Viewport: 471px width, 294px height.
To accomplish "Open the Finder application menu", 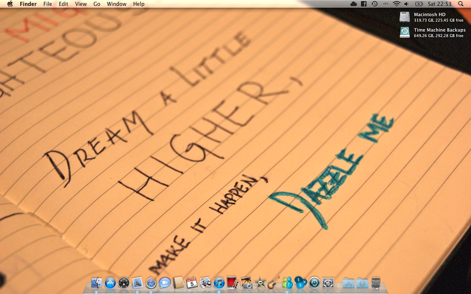I will click(28, 4).
